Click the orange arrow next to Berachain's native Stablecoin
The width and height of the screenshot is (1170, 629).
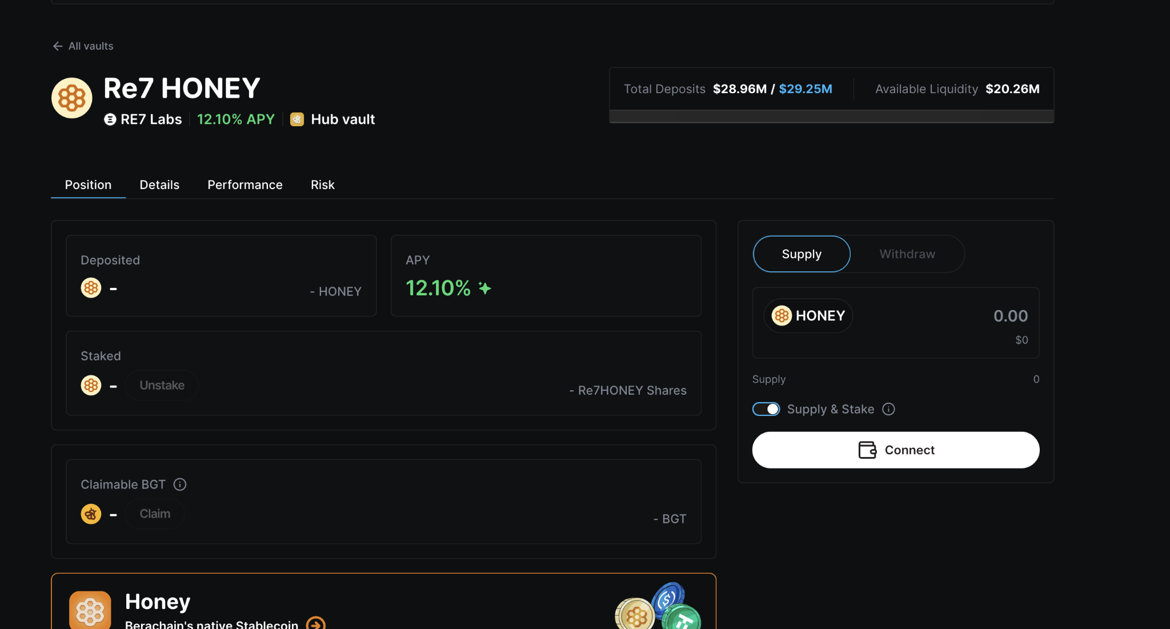[315, 624]
